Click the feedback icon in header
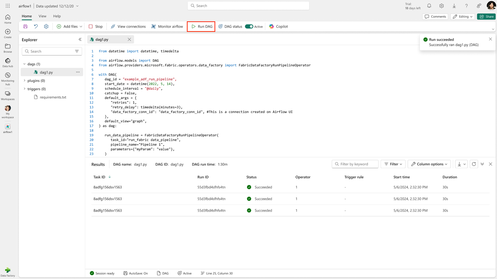The height and width of the screenshot is (279, 497). point(479,6)
